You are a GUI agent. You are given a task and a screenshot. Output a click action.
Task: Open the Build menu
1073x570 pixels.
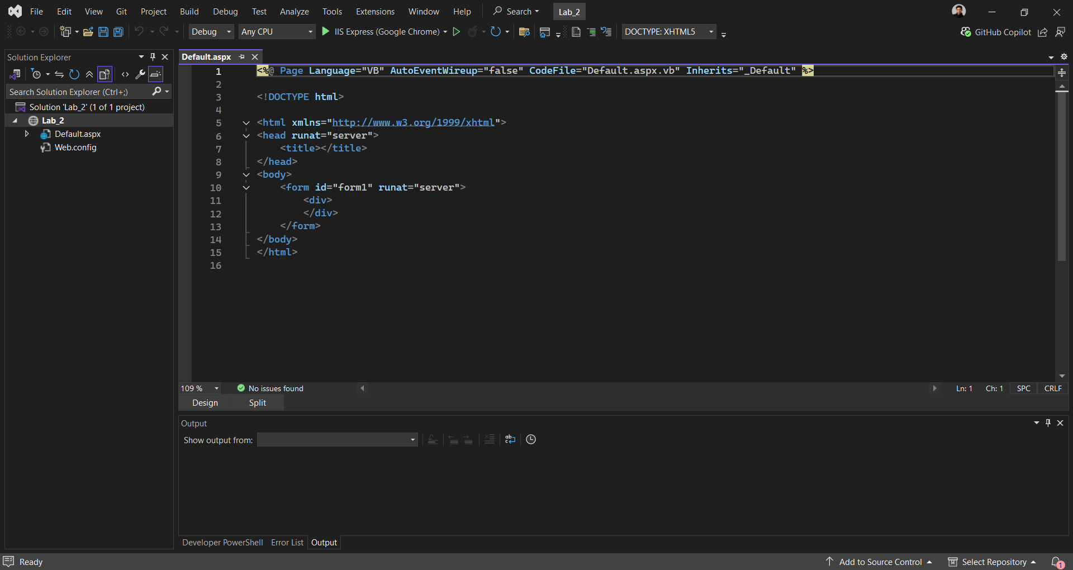(189, 11)
